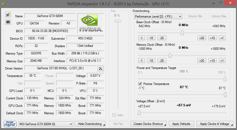This screenshot has width=237, height=130.
Task: Click the Memory Clock Offset slider handle
Action: (170, 55)
